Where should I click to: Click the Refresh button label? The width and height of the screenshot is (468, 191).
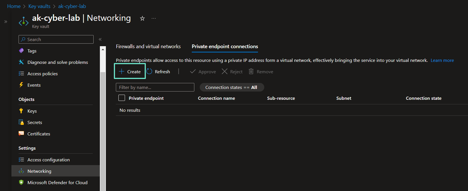[162, 72]
